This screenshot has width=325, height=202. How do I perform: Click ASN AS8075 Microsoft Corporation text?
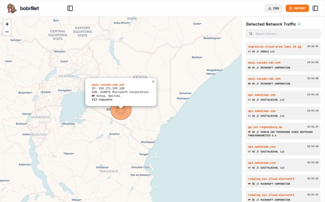click(x=120, y=92)
